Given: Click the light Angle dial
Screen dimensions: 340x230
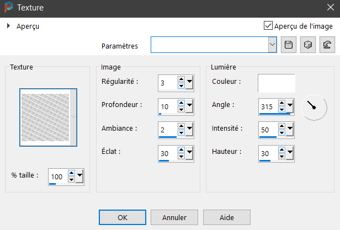Looking at the screenshot, I should 314,106.
